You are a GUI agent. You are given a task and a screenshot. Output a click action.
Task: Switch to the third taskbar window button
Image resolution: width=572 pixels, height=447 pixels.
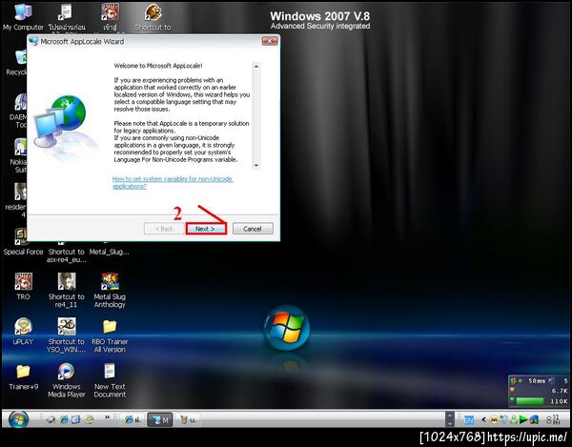(x=188, y=419)
